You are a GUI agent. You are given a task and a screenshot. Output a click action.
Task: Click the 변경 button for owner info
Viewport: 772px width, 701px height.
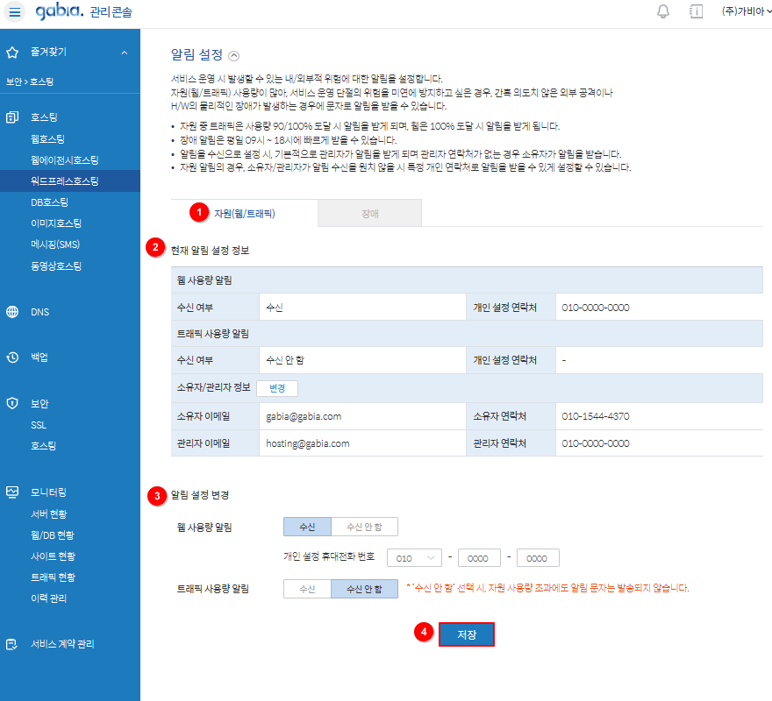[x=277, y=388]
